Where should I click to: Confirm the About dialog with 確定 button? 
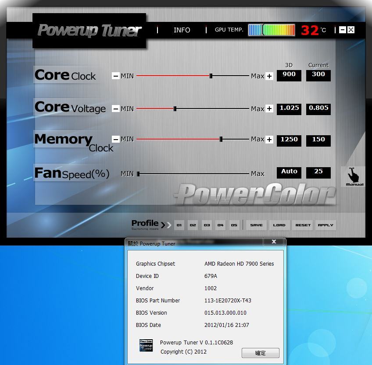pos(261,353)
